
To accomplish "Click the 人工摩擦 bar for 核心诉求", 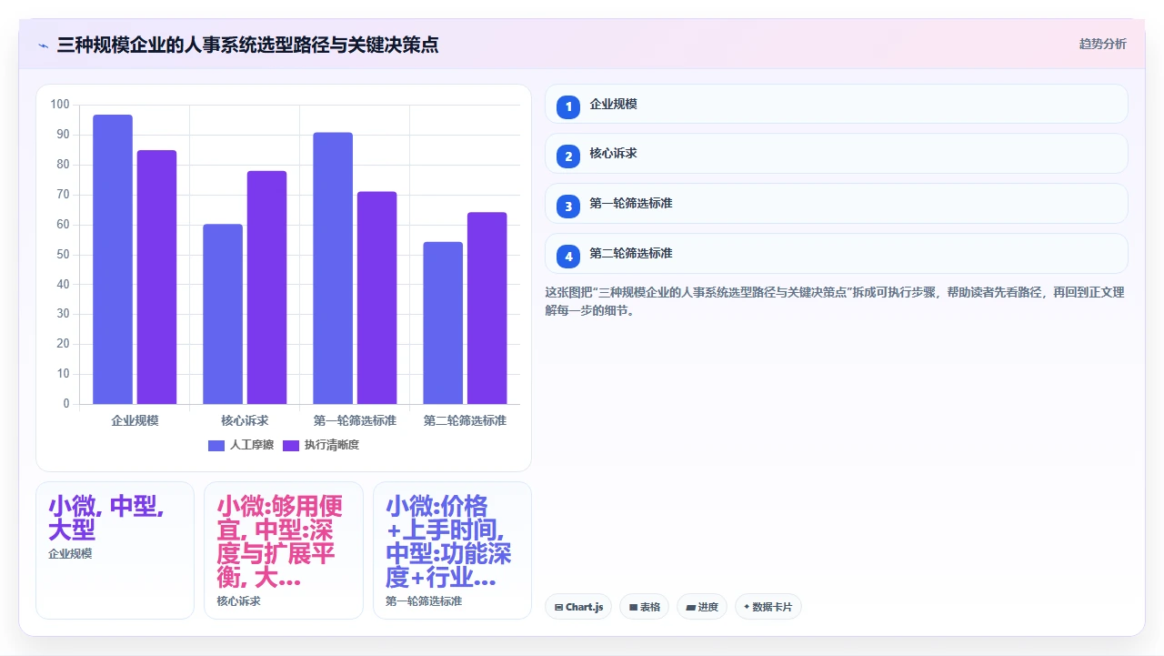I will pos(223,314).
